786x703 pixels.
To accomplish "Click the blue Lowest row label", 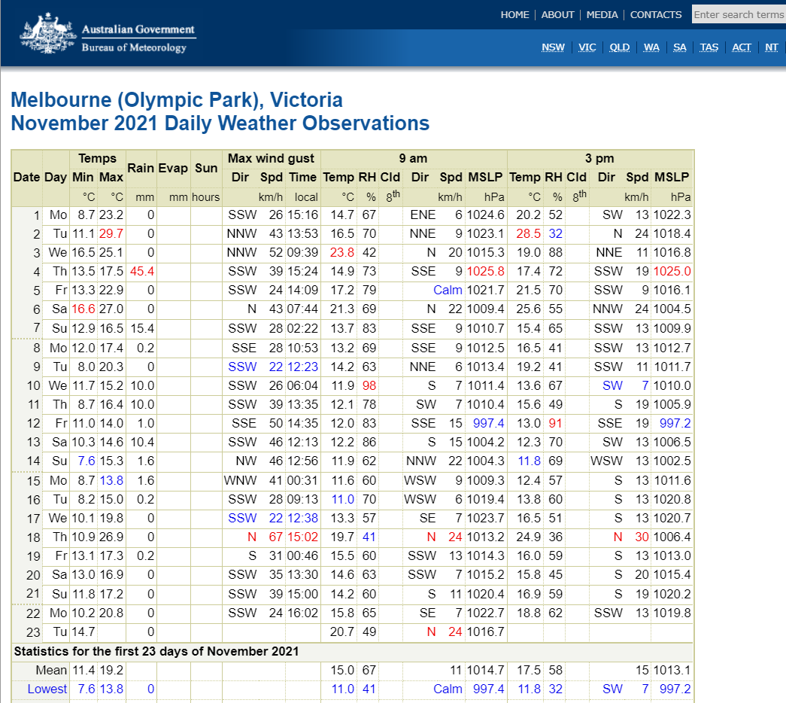I will [47, 689].
